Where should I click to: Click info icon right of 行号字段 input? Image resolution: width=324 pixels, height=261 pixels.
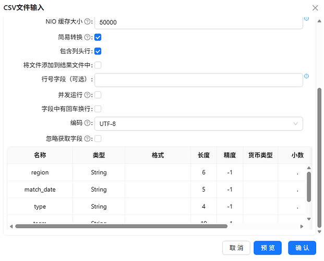click(x=306, y=76)
